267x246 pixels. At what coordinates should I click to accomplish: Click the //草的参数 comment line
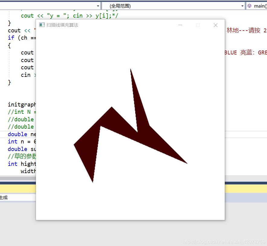22,156
